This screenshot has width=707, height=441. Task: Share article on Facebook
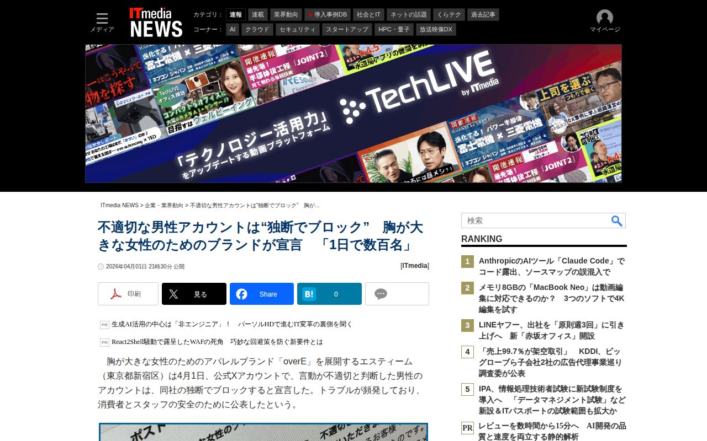[262, 294]
